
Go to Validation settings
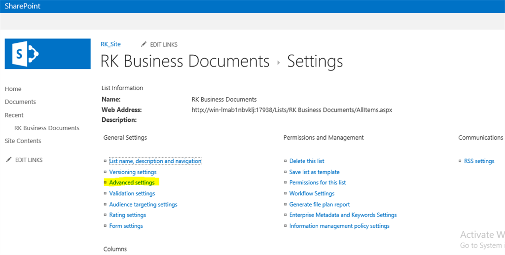(132, 193)
